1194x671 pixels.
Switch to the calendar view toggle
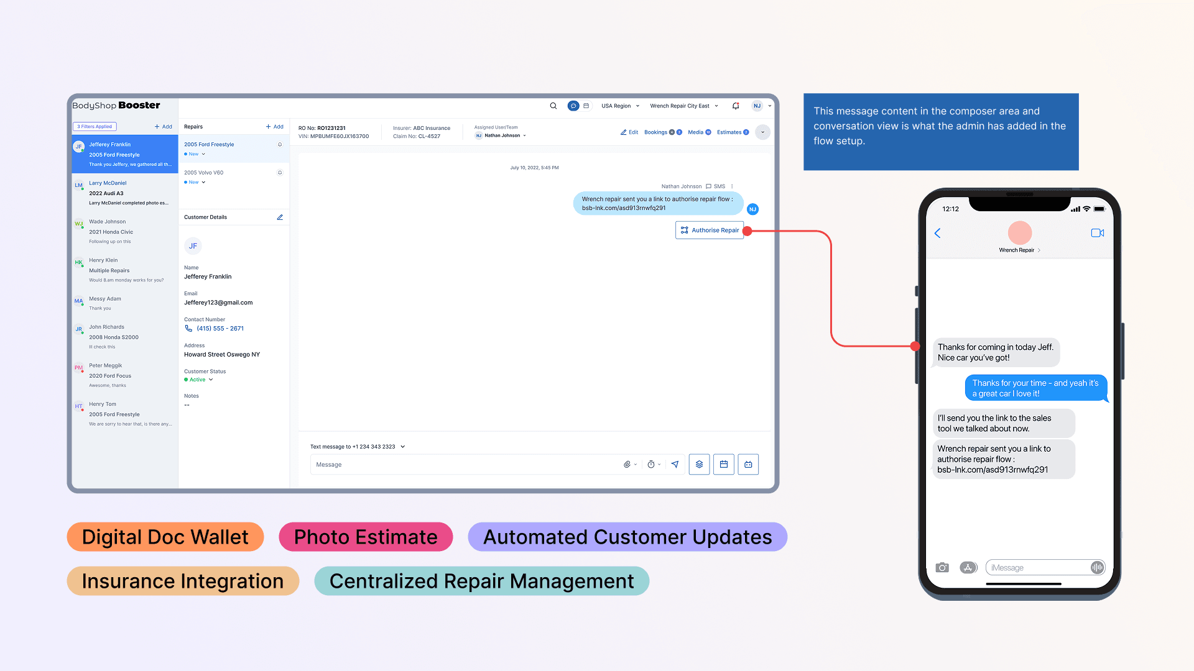tap(586, 106)
